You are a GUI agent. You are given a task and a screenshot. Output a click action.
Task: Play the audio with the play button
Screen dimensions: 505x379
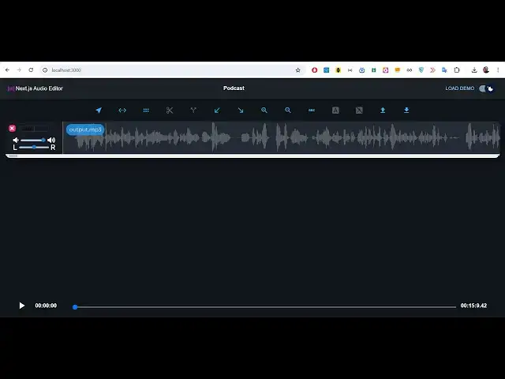(x=21, y=306)
